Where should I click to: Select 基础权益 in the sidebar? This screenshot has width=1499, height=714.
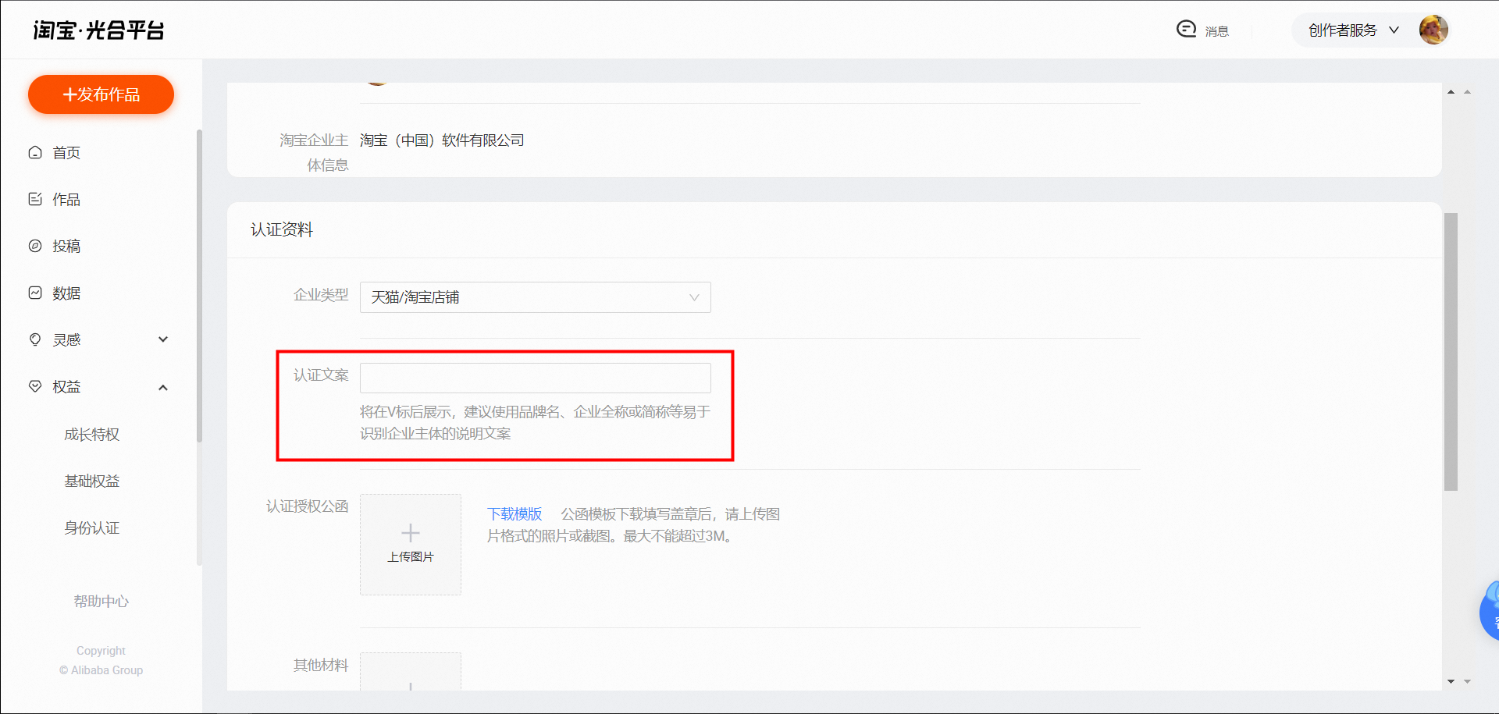pos(92,481)
